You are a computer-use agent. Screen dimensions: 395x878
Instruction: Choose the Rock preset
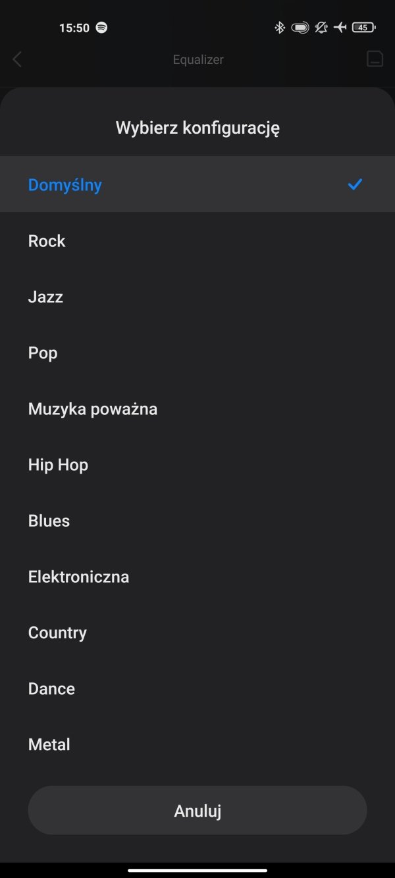click(x=197, y=240)
